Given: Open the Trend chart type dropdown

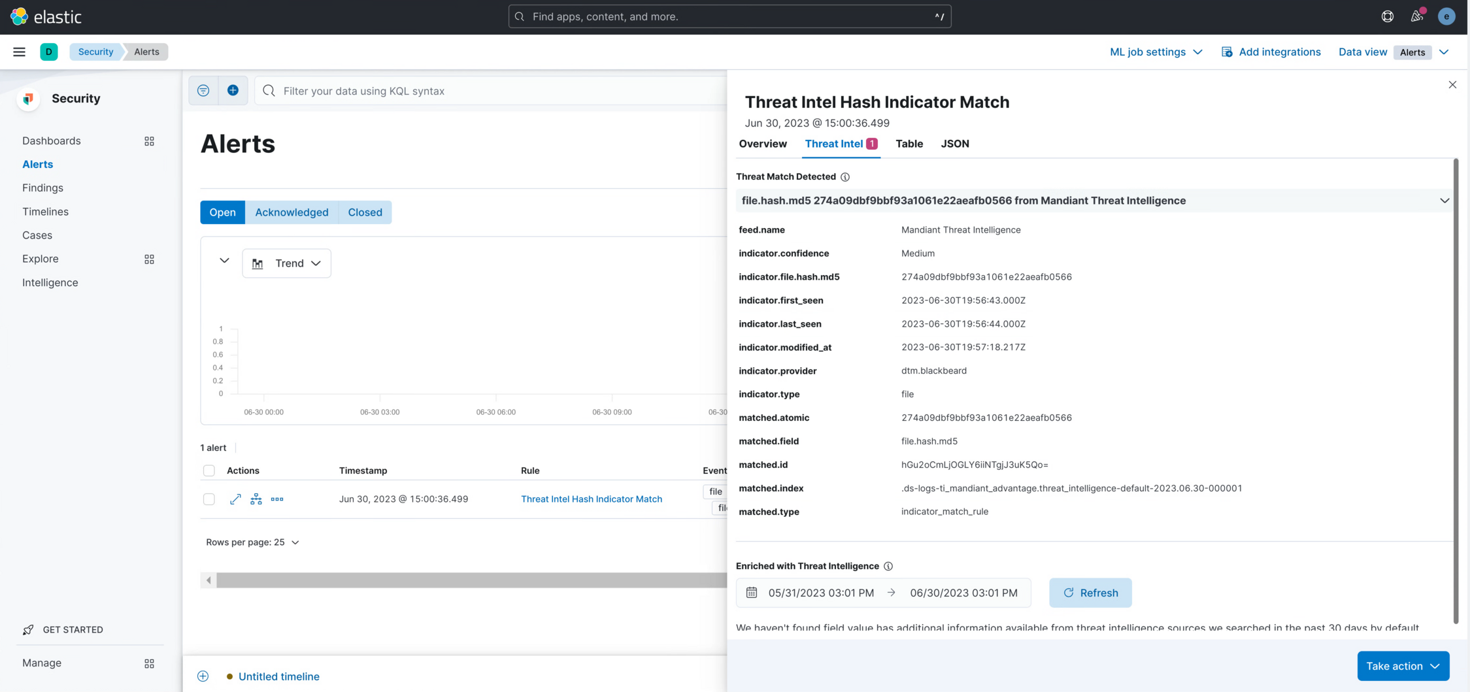Looking at the screenshot, I should pos(286,263).
